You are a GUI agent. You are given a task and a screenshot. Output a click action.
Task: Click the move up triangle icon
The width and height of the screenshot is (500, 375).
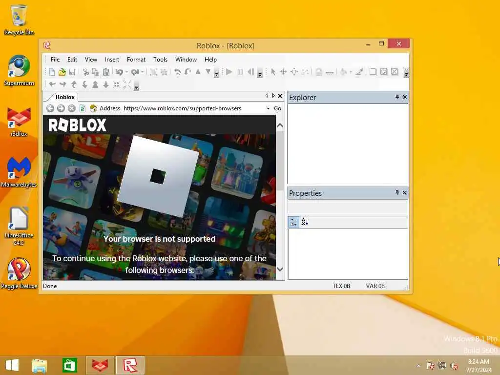click(198, 72)
